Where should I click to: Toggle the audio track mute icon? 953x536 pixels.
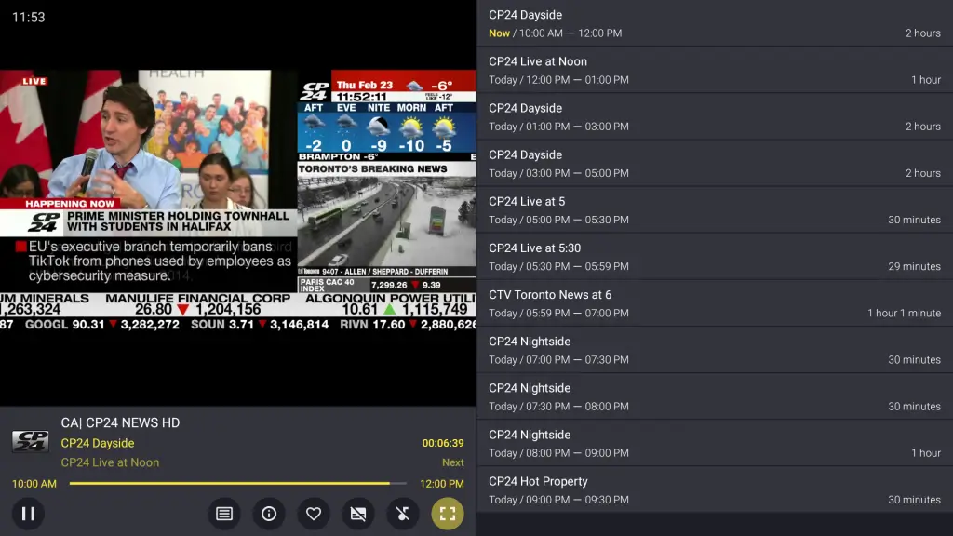coord(403,514)
